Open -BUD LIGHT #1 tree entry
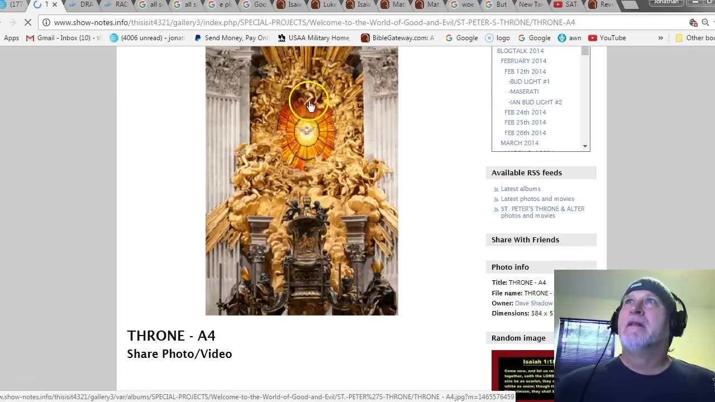Image resolution: width=715 pixels, height=402 pixels. coord(529,82)
